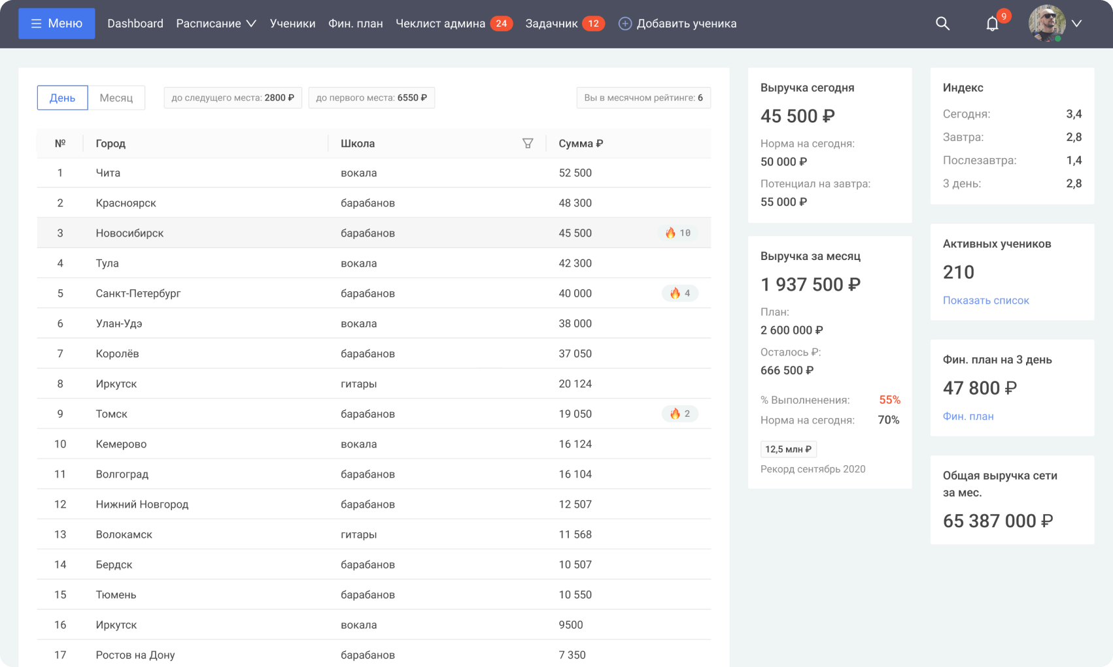Viewport: 1113px width, 667px height.
Task: Open the Фин. план link in card
Action: coord(968,416)
